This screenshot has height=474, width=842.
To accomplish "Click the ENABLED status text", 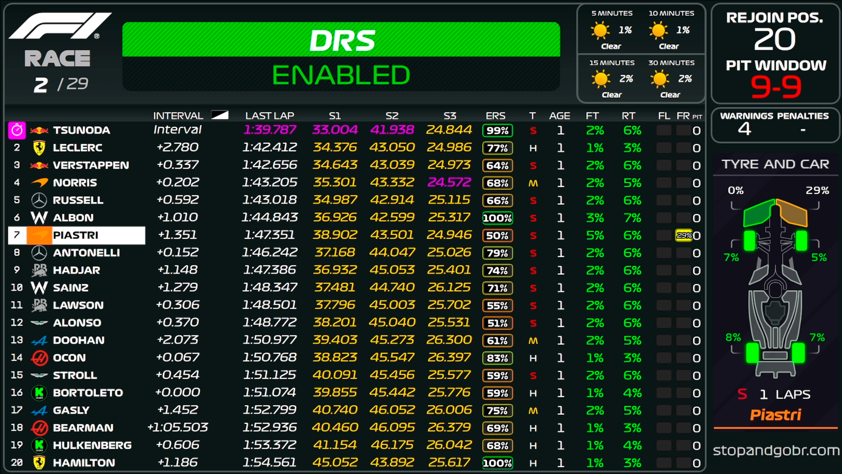I will pyautogui.click(x=341, y=75).
